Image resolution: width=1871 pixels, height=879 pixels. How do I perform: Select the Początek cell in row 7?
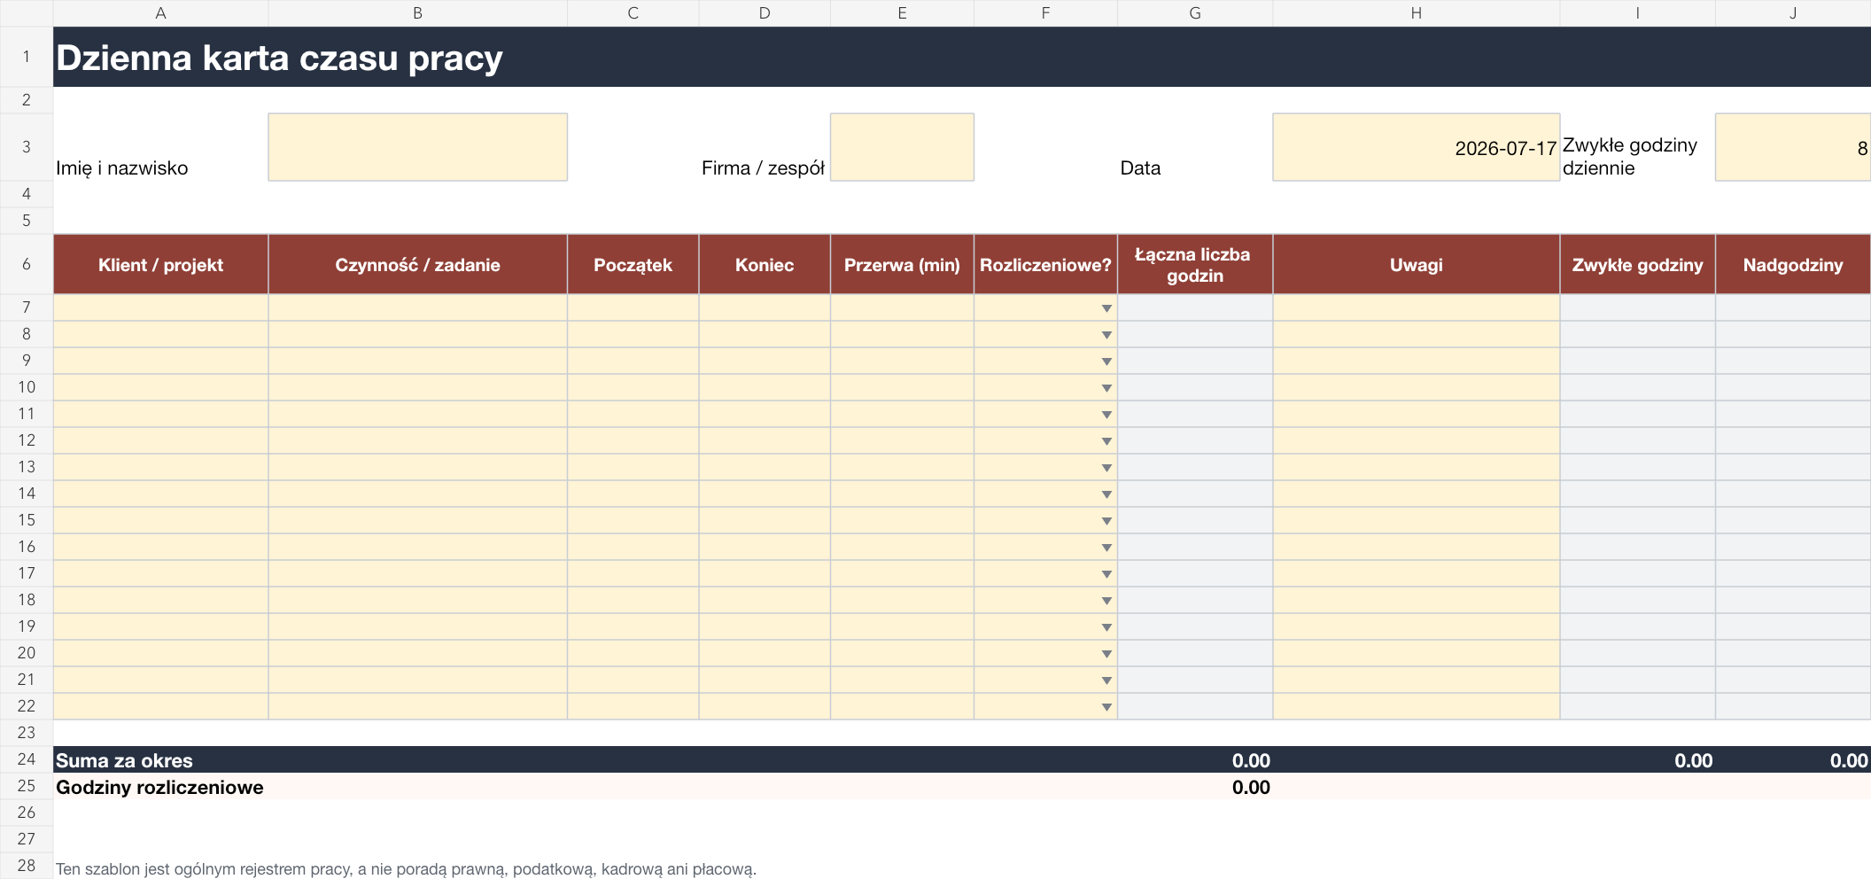point(633,307)
